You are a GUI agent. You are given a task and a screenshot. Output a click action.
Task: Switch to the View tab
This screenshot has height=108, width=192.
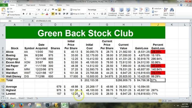click(x=67, y=5)
